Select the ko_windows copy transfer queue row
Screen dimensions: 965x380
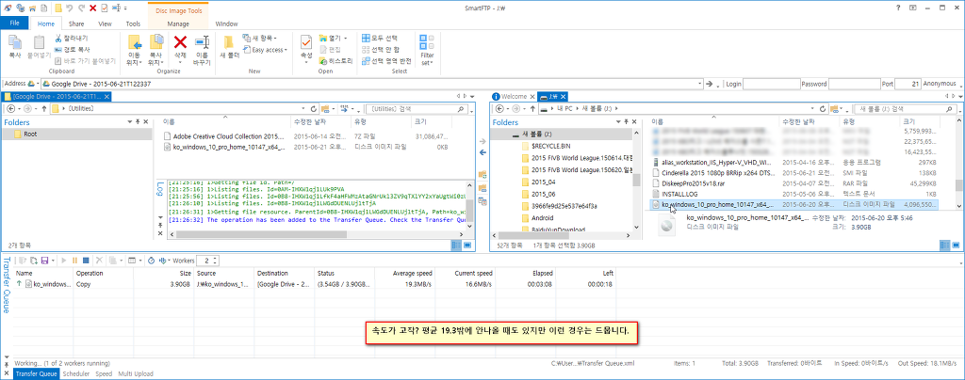314,284
